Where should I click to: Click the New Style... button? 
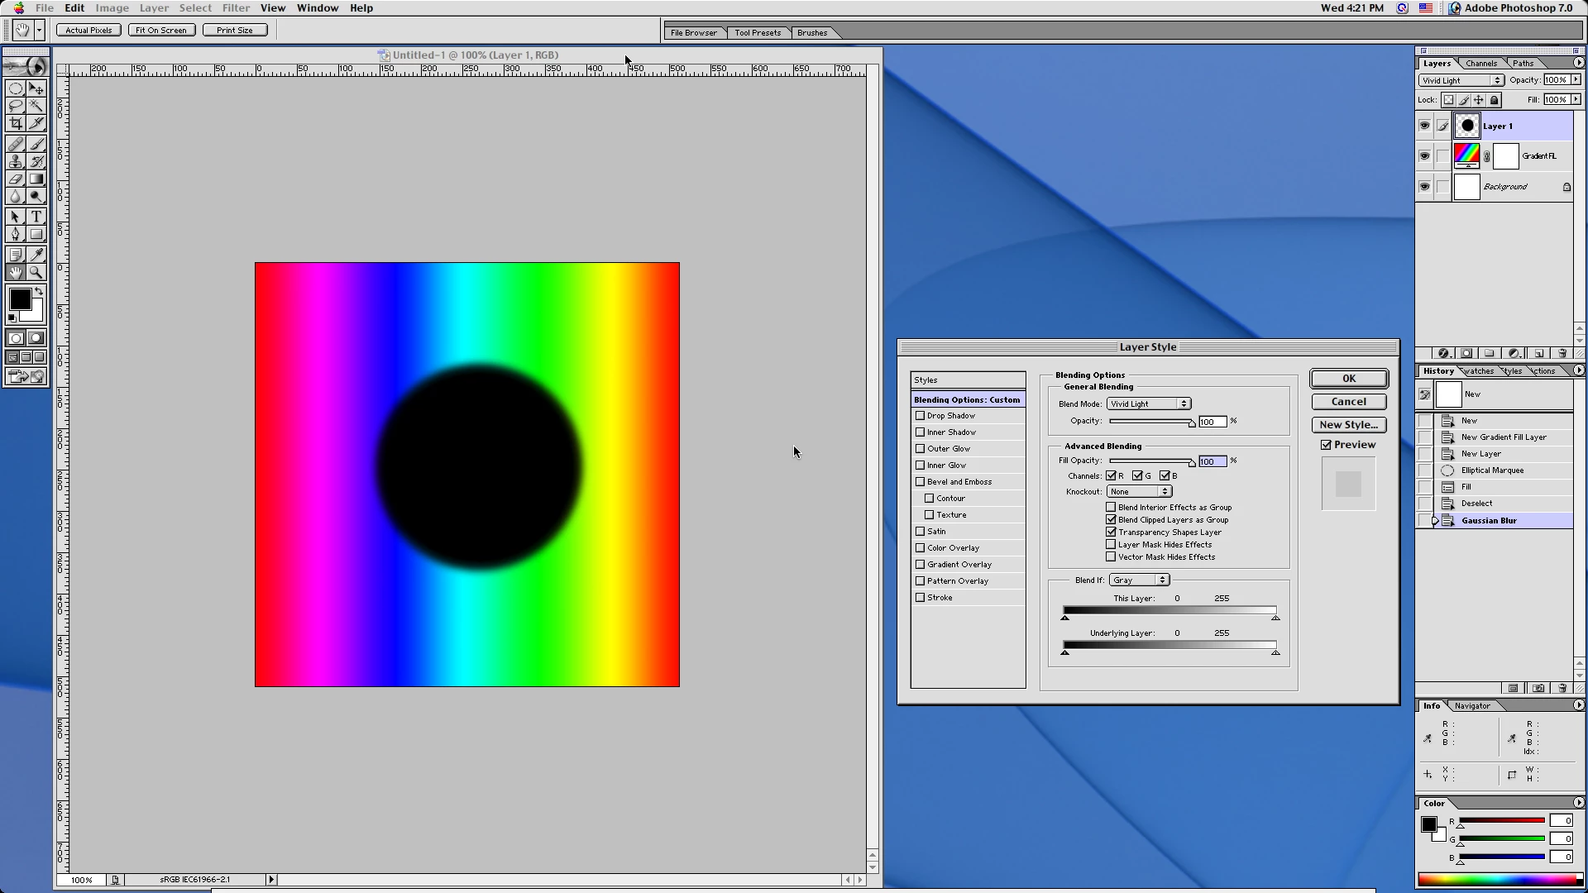[1348, 425]
